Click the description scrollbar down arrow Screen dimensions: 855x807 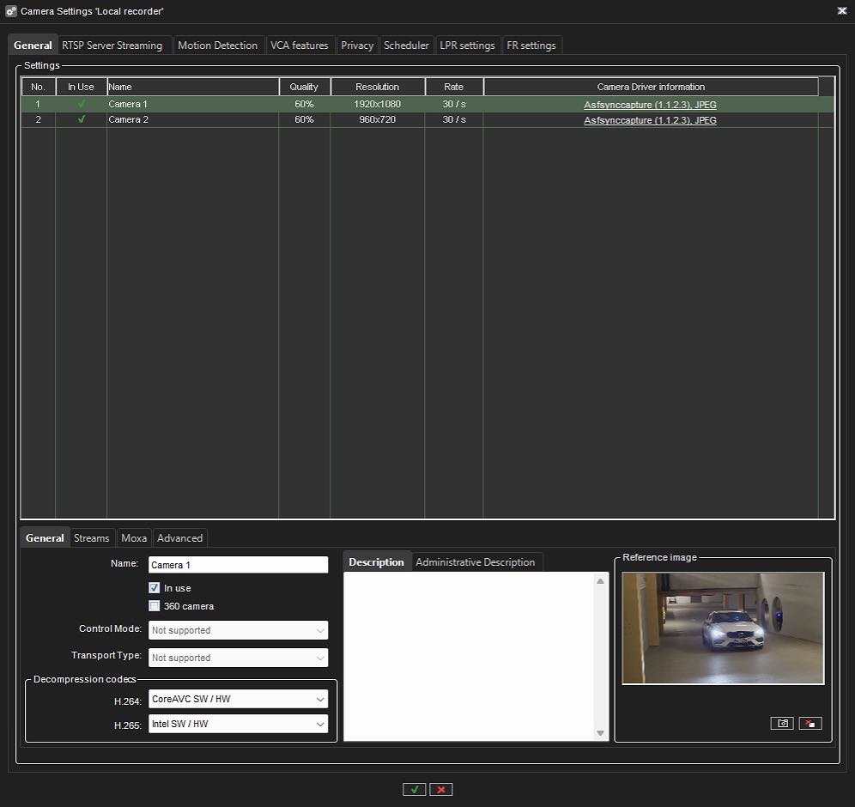(601, 732)
